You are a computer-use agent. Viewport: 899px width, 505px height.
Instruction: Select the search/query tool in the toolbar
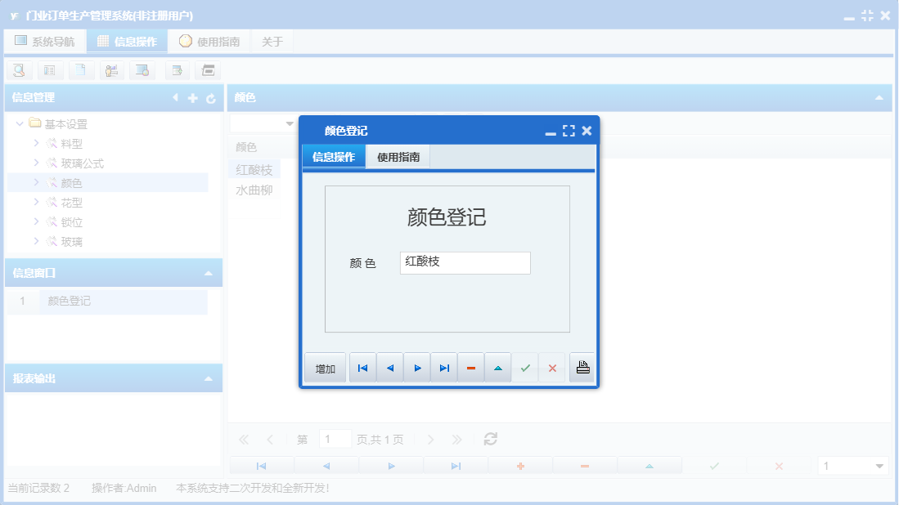tap(19, 70)
